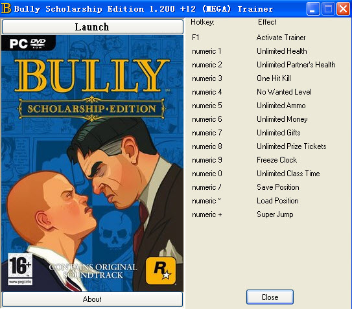The height and width of the screenshot is (309, 352).
Task: Click the PEGI 16+ rating badge
Action: click(20, 269)
